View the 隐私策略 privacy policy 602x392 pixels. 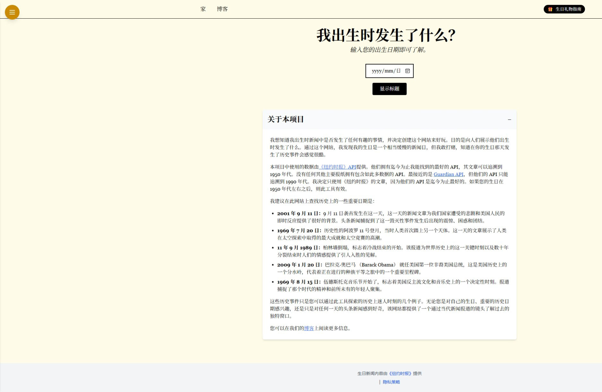[391, 382]
